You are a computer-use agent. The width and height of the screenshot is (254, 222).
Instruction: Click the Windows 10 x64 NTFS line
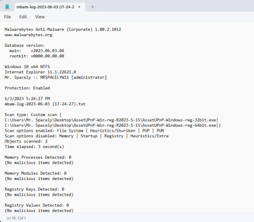click(x=27, y=67)
